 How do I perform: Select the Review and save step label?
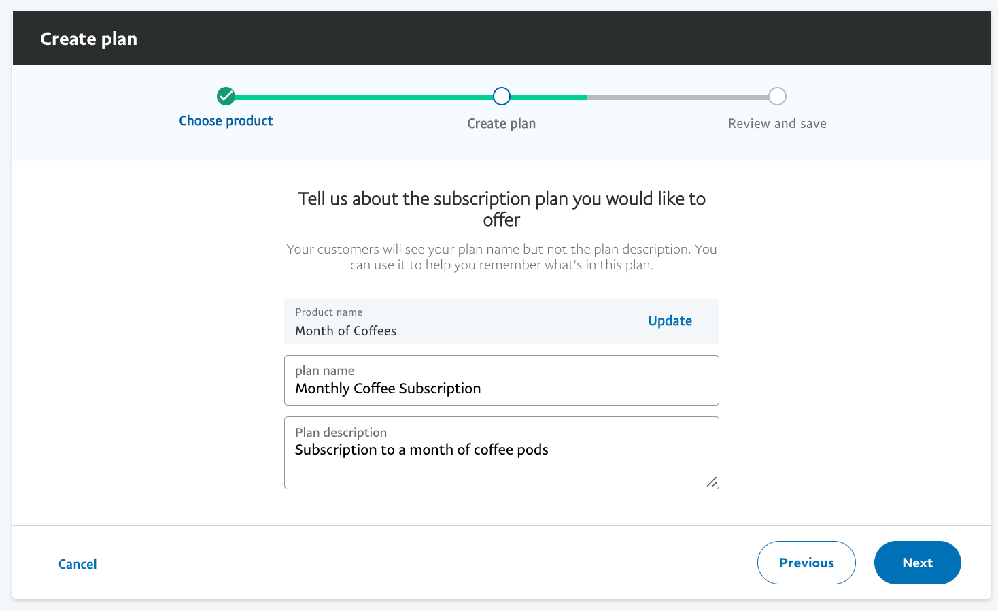tap(777, 124)
